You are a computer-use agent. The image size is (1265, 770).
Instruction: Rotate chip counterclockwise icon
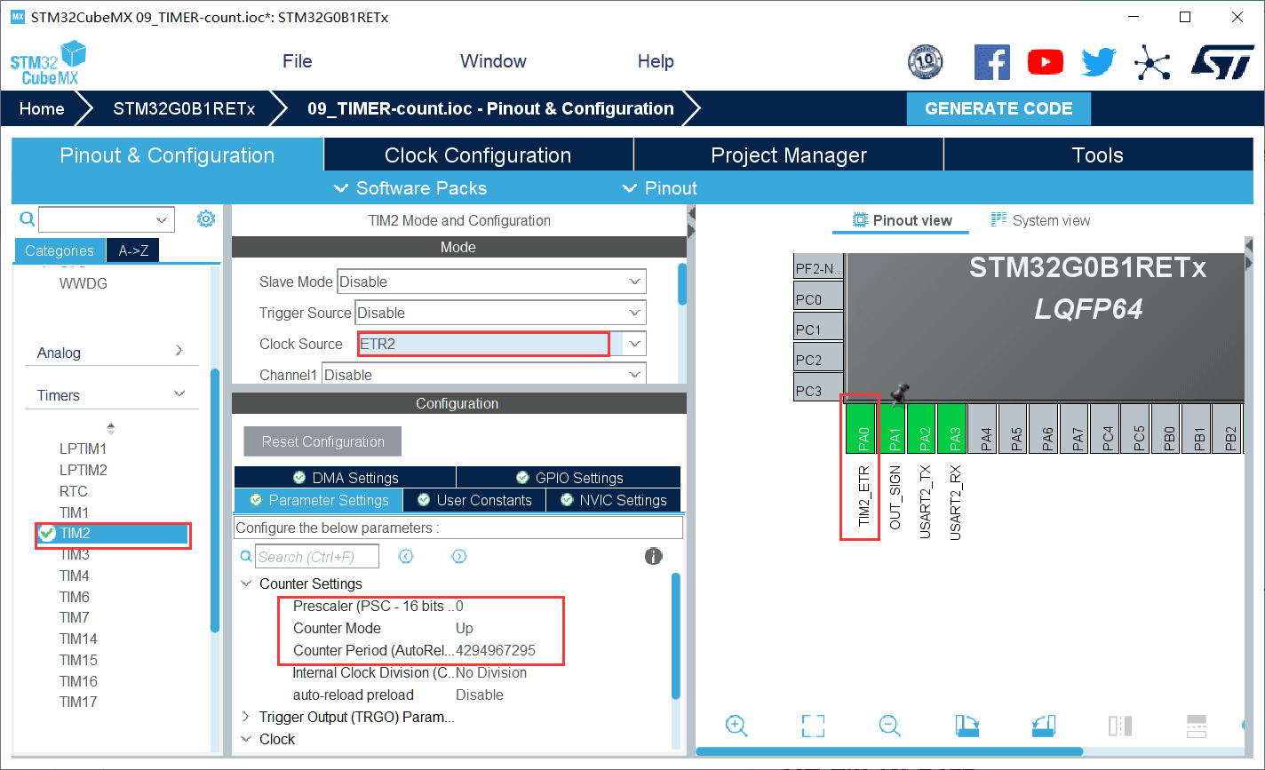[x=1044, y=726]
